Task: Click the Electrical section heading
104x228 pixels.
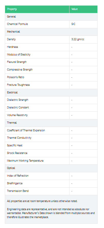Action: (12, 92)
